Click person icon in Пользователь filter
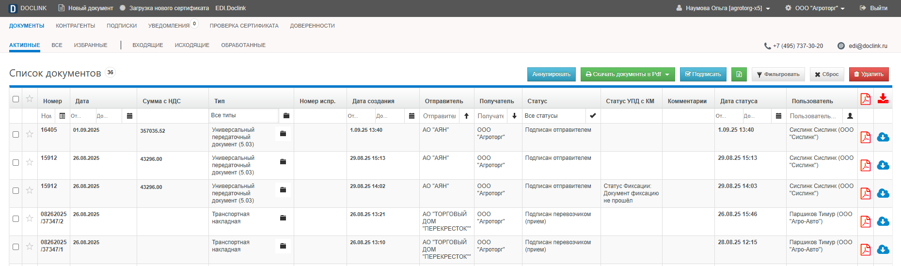The height and width of the screenshot is (266, 901). (x=850, y=116)
